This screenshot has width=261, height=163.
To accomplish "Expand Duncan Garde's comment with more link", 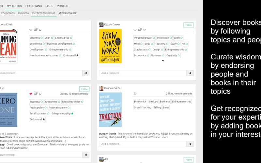I will click(x=165, y=137).
